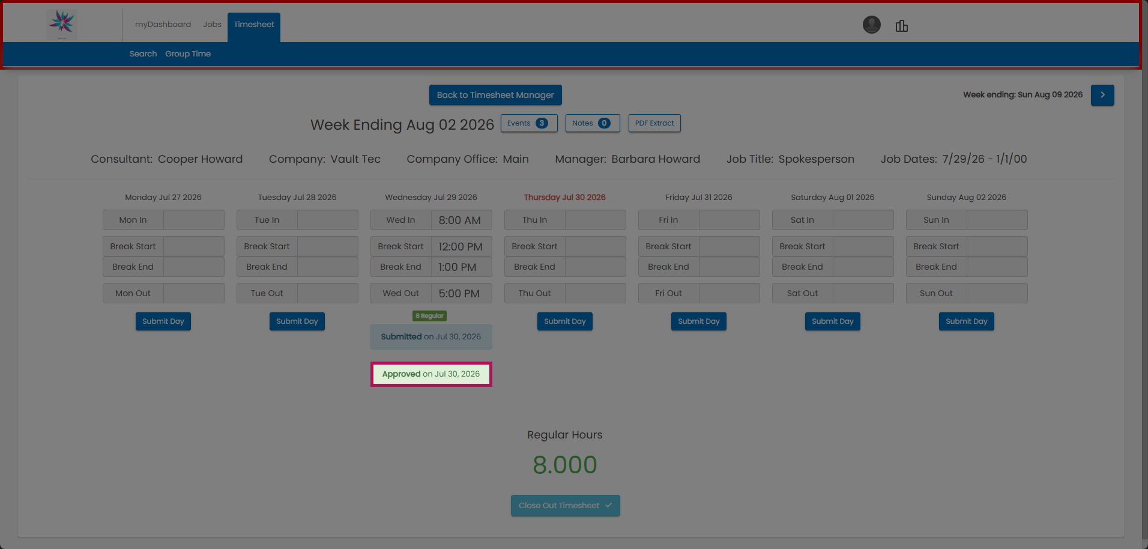Select the Timesheet tab
The image size is (1148, 549).
click(254, 27)
